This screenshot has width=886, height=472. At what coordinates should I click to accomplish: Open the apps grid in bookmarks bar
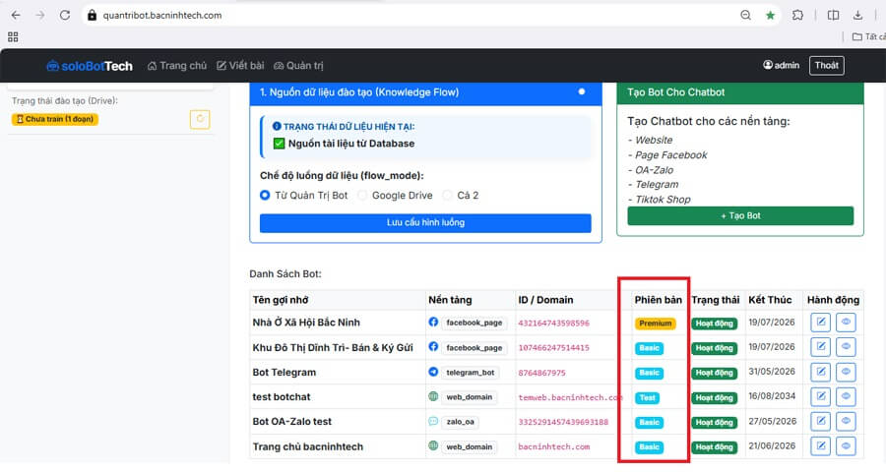pos(13,36)
